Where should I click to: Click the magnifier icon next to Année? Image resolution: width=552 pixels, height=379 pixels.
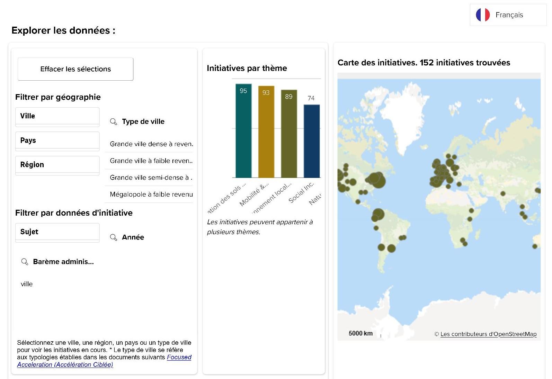(x=113, y=237)
